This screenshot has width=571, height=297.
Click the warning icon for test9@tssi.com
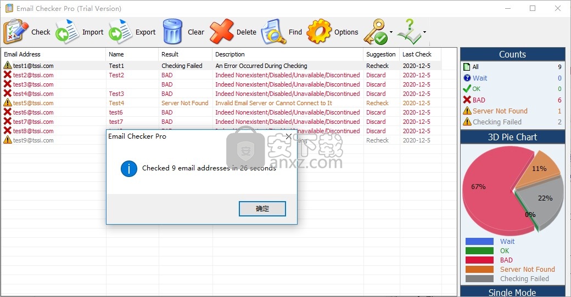tap(8, 140)
